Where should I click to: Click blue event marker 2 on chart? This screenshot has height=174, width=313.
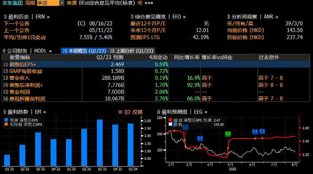255,132
